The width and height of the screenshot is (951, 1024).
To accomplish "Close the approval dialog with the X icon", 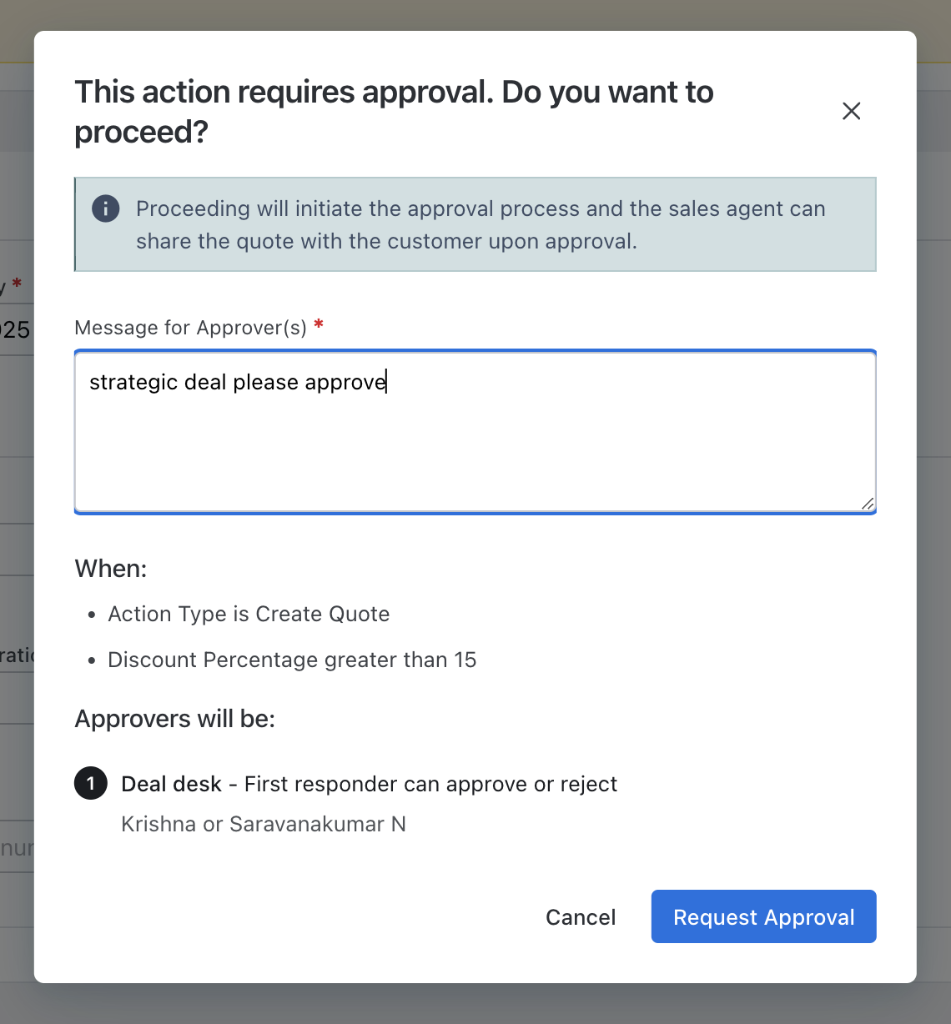I will pos(851,111).
